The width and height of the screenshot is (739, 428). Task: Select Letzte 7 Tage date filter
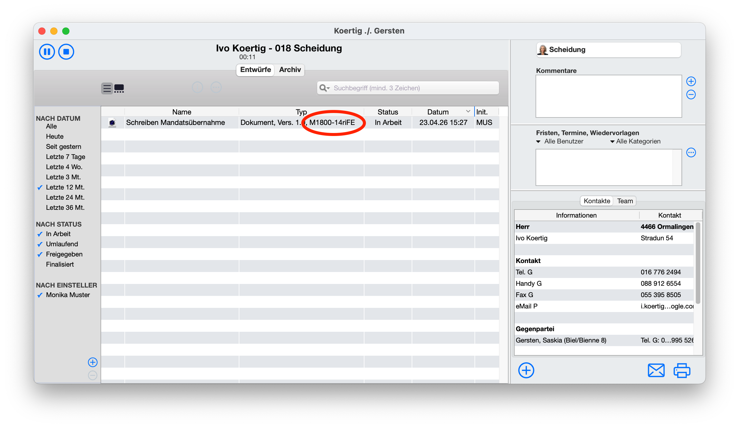tap(66, 157)
